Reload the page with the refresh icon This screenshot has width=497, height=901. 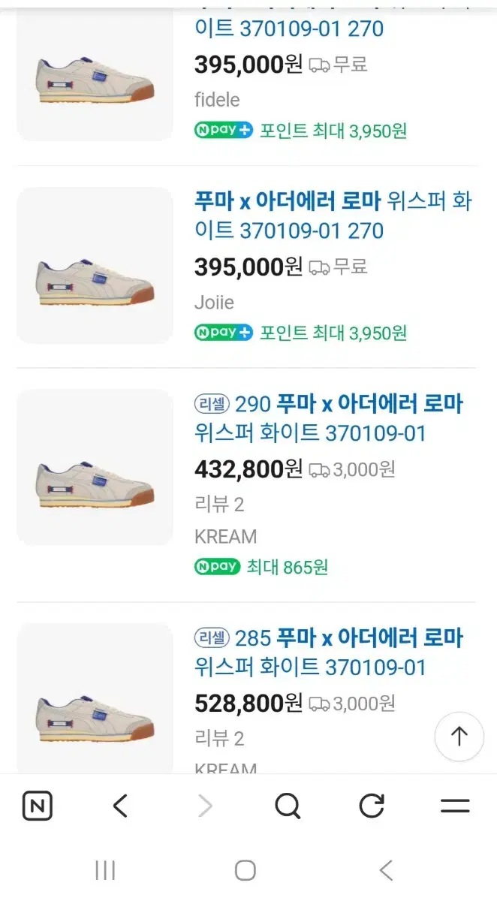click(372, 806)
